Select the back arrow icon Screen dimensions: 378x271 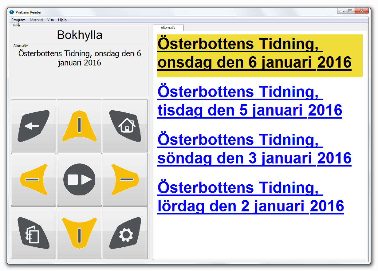[x=33, y=126]
